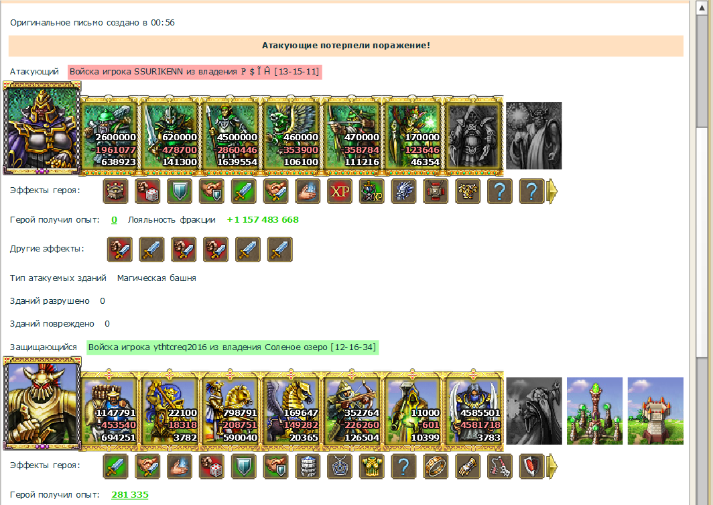Click the defender hero portrait with red plume

(42, 403)
